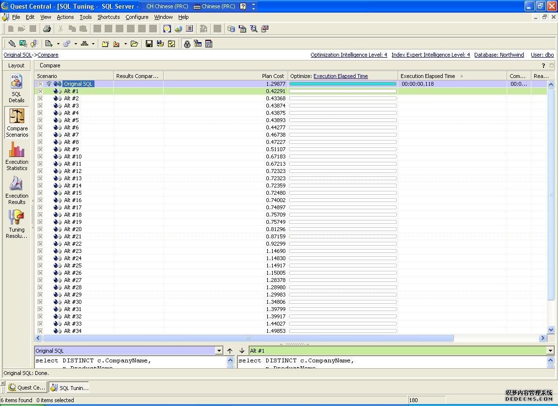
Task: Toggle the checkbox beside Alt #5
Action: tap(40, 120)
